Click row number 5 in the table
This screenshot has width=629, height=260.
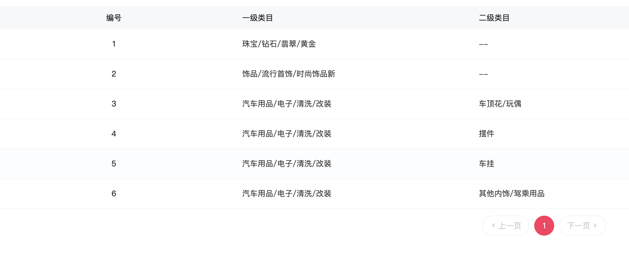(114, 164)
